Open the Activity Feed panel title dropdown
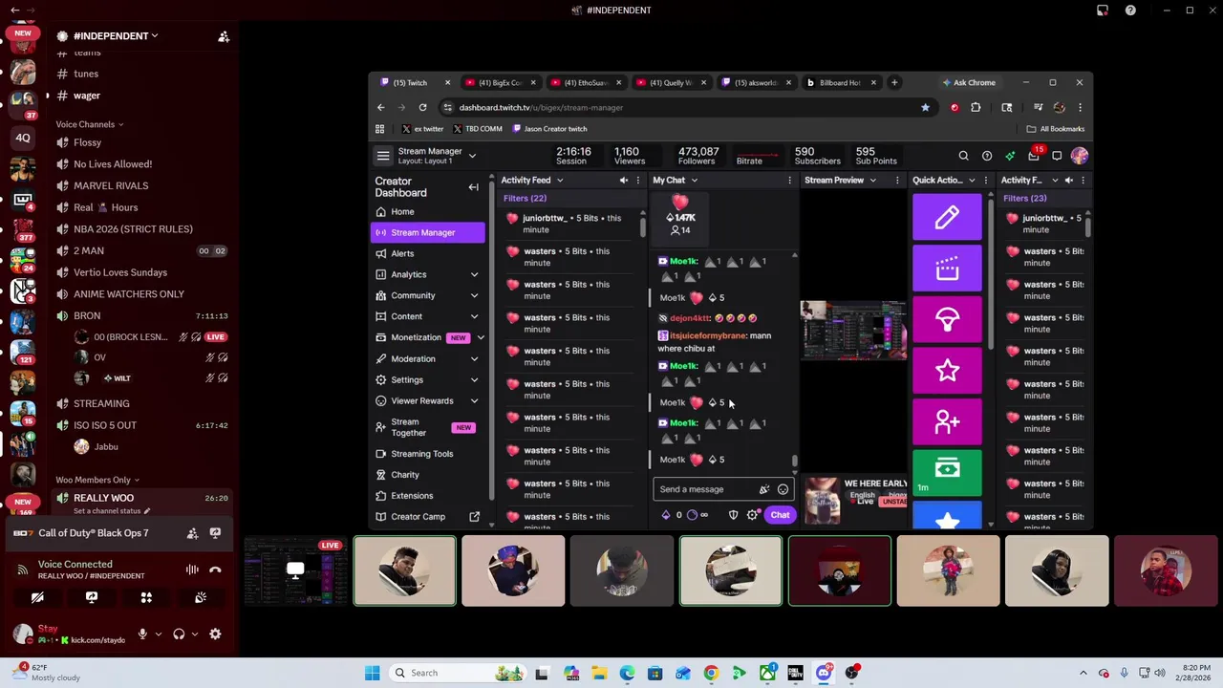The image size is (1223, 688). [x=560, y=180]
